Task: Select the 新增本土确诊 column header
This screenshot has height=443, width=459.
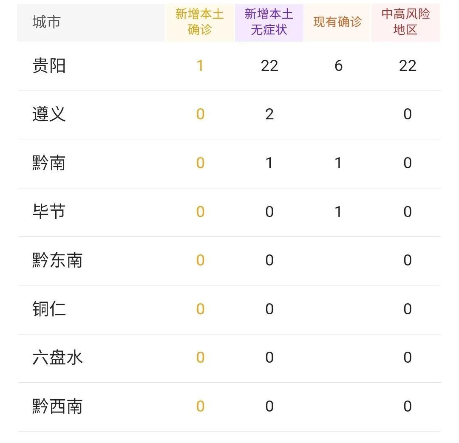Action: pos(200,23)
